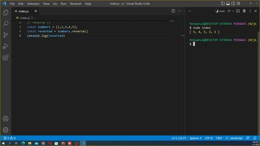The width and height of the screenshot is (260, 146).
Task: Open Source Control view
Action: [5, 35]
